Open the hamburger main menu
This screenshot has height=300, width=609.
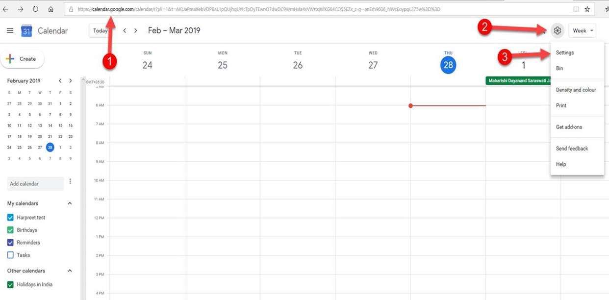[x=10, y=30]
